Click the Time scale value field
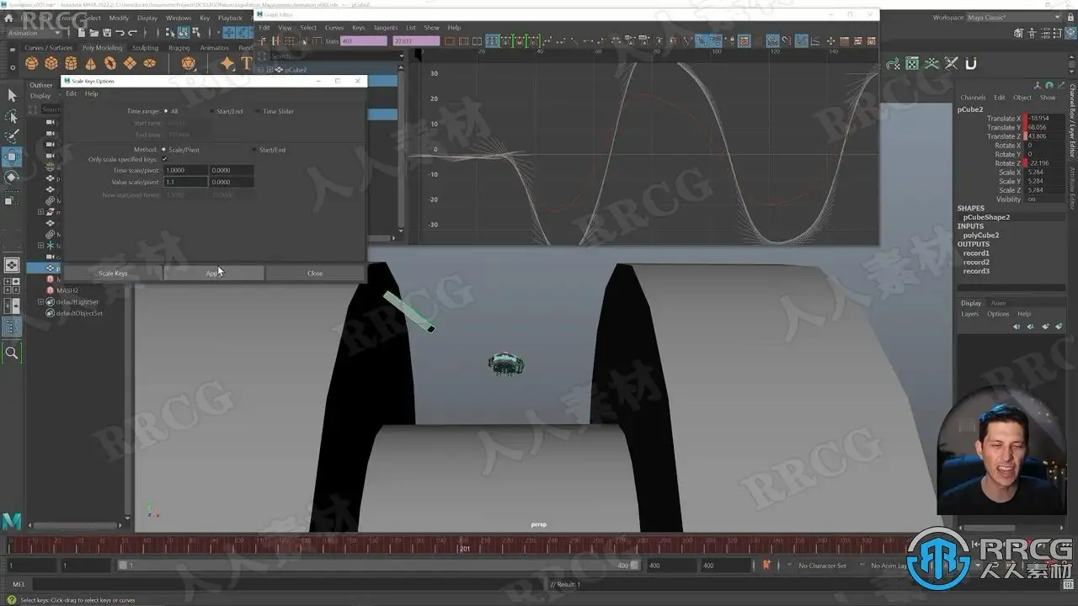The height and width of the screenshot is (606, 1078). (x=185, y=170)
